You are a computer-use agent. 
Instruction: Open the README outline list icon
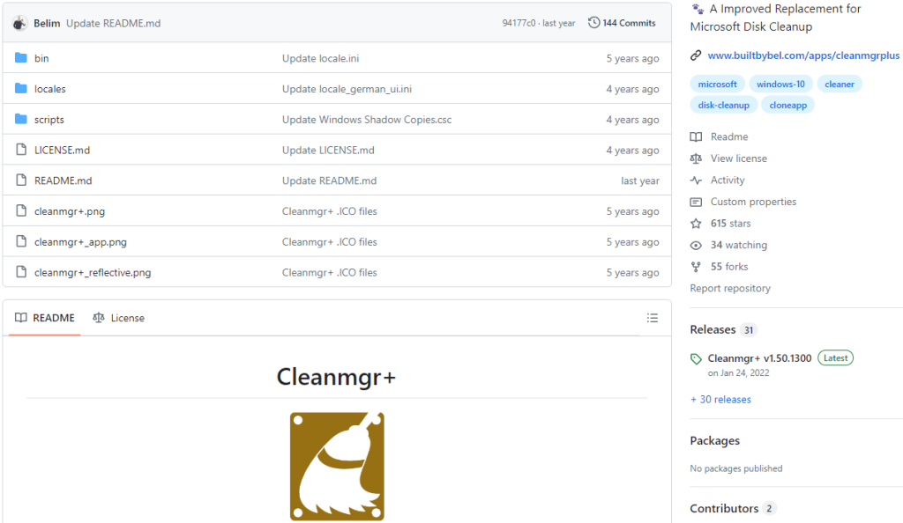pyautogui.click(x=653, y=318)
